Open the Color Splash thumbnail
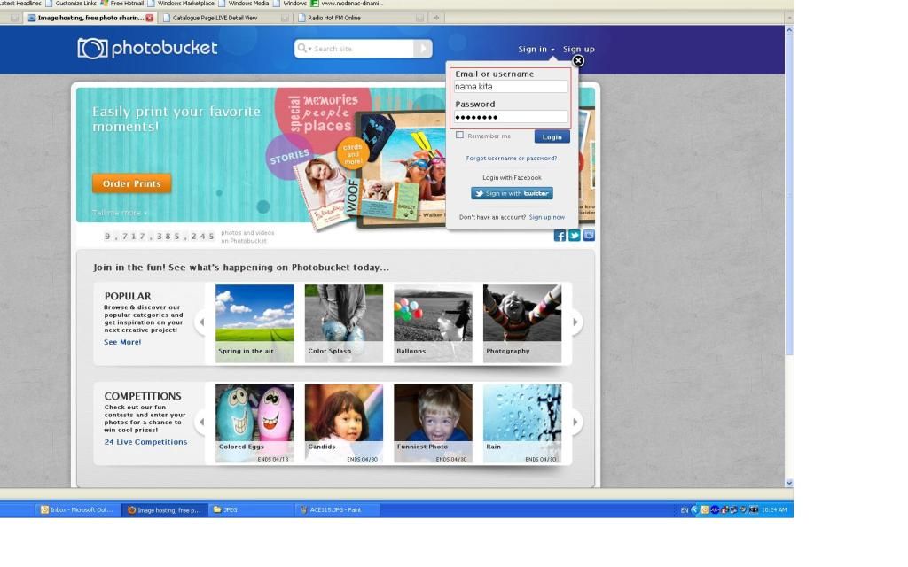 pyautogui.click(x=343, y=323)
